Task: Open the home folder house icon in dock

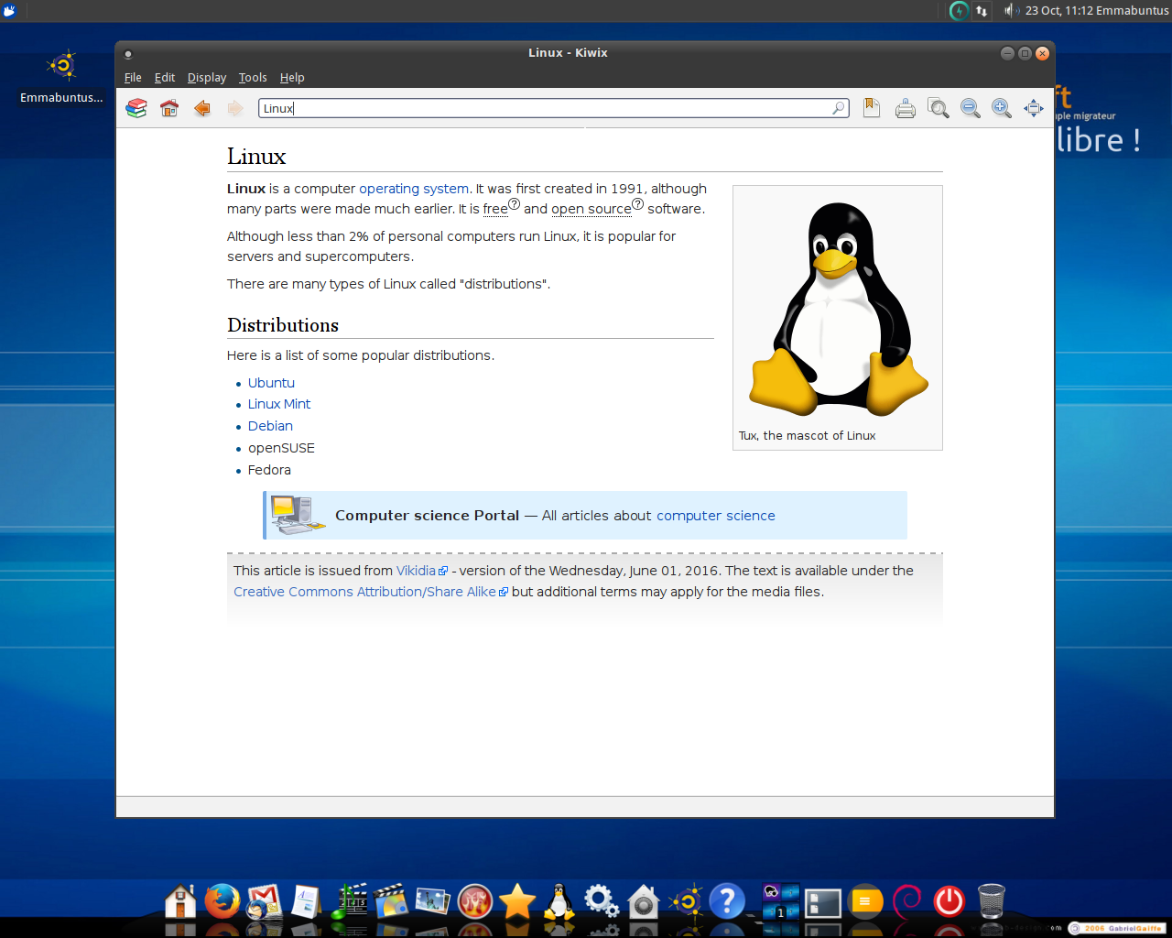Action: (x=180, y=902)
